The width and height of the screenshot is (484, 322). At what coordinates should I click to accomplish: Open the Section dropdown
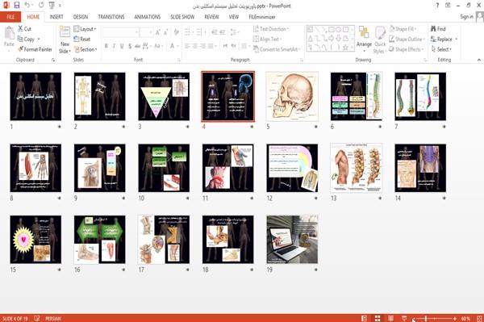click(x=86, y=49)
